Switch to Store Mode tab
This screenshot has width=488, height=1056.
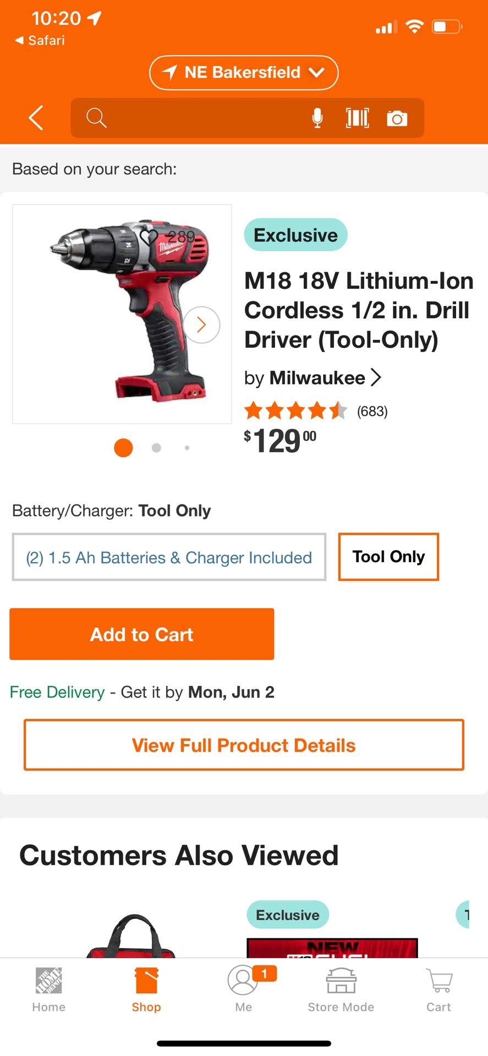[341, 990]
